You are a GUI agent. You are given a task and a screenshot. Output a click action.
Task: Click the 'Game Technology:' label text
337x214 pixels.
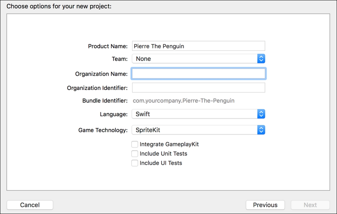pyautogui.click(x=103, y=130)
